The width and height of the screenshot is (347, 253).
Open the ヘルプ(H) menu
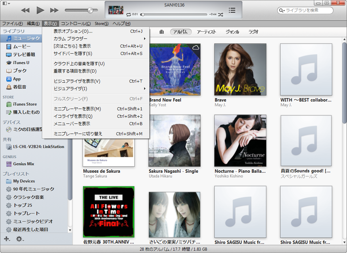(x=122, y=23)
